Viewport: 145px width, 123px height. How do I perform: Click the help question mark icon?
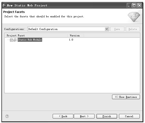click(7, 116)
